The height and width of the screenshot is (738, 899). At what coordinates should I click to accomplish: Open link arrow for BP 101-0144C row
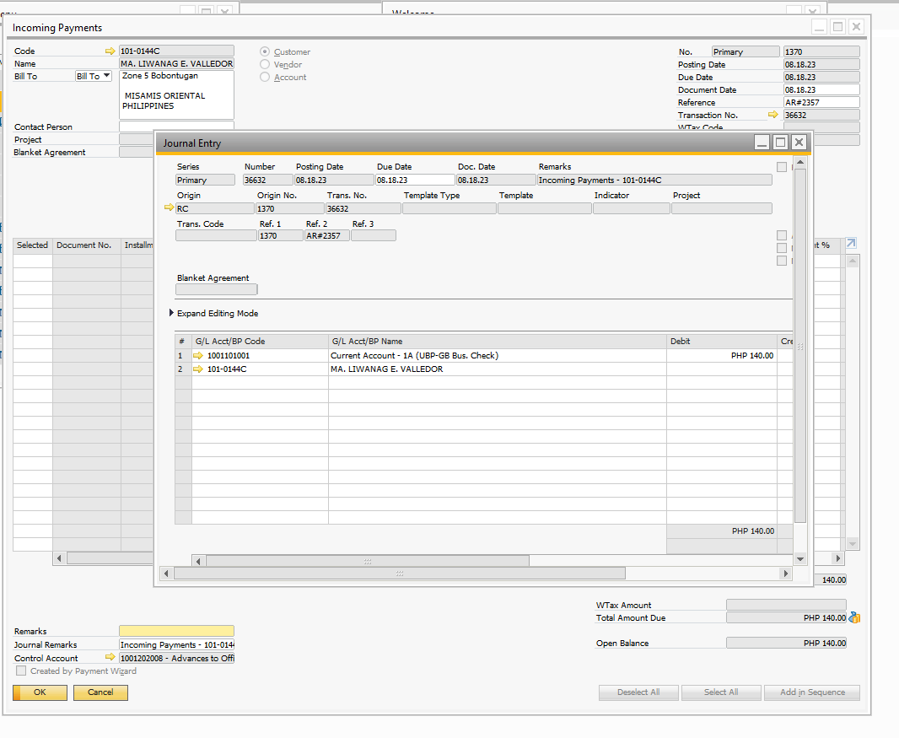tap(198, 369)
